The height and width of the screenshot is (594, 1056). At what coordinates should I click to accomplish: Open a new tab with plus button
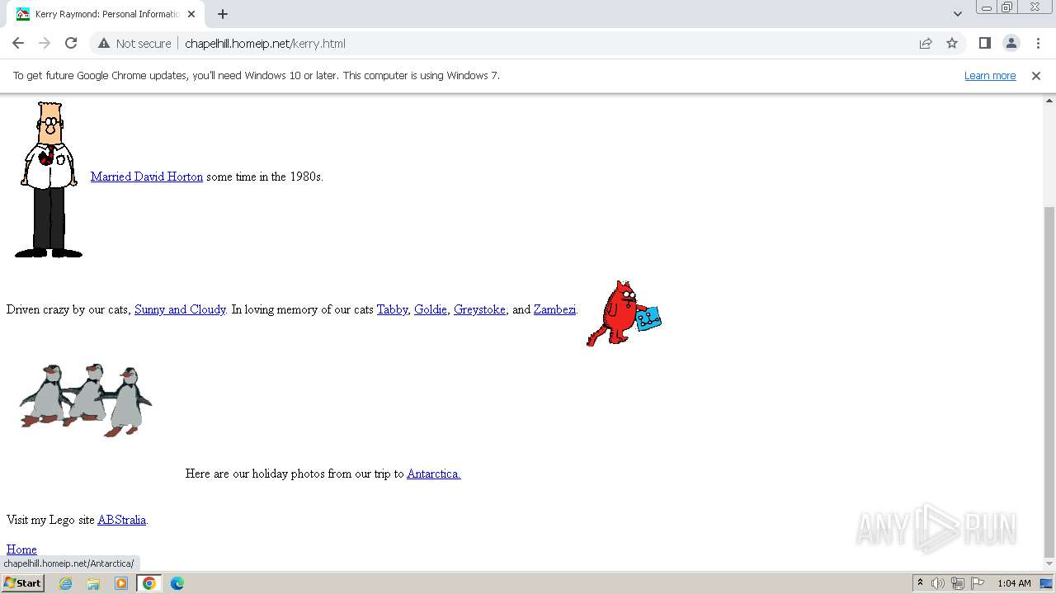point(223,14)
